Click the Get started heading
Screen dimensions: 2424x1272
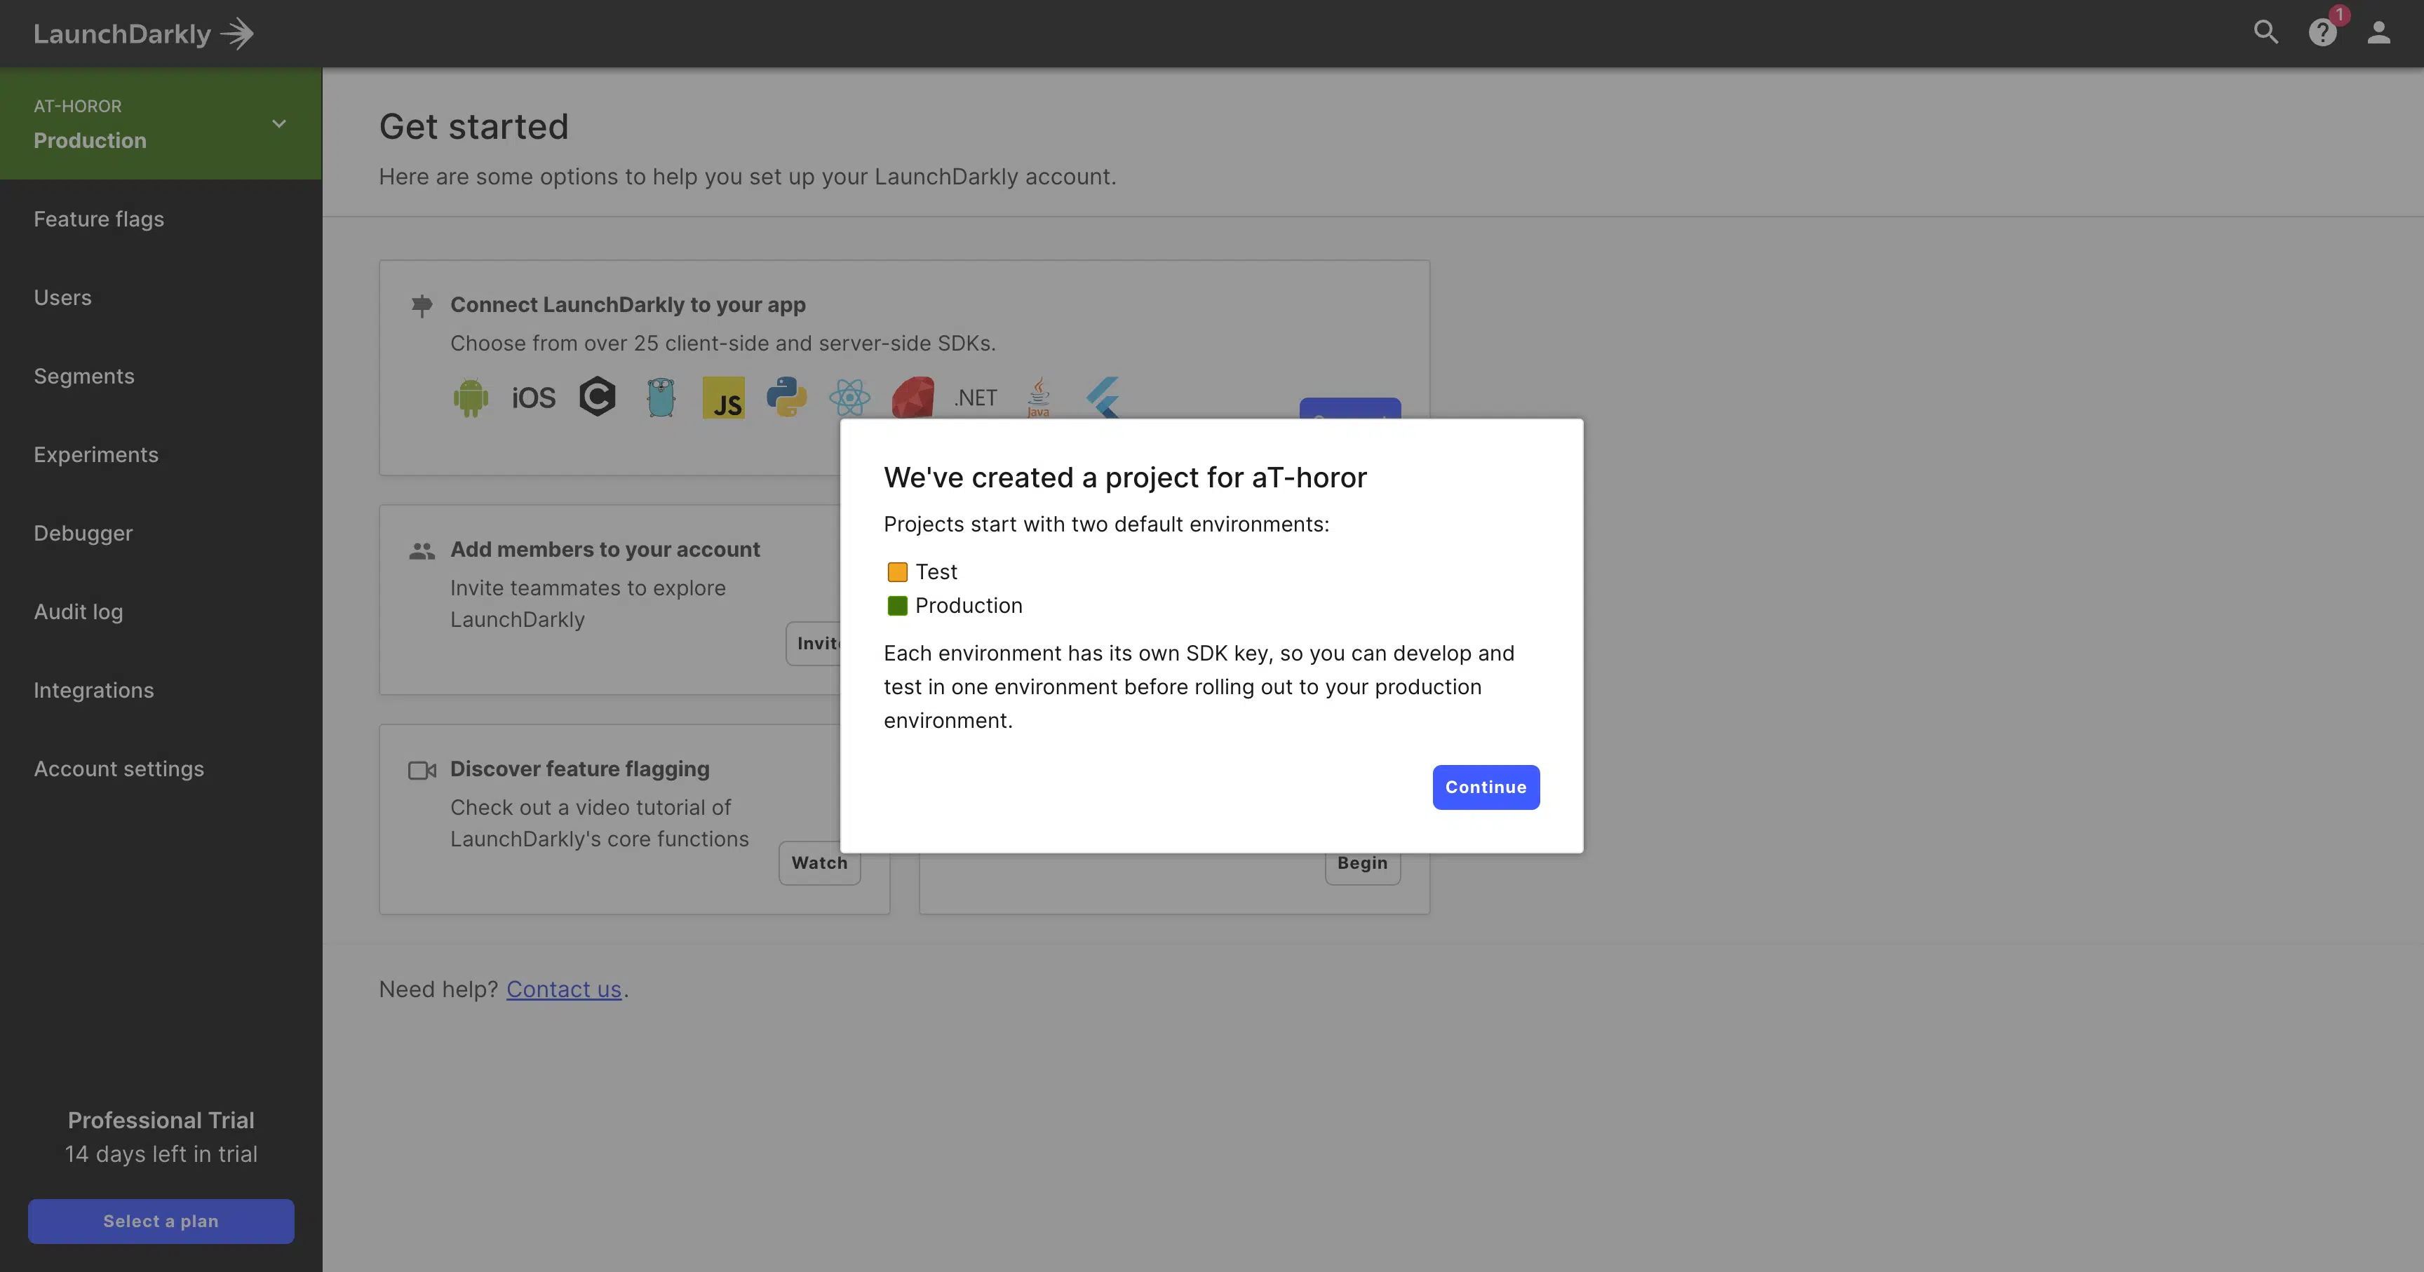(473, 126)
